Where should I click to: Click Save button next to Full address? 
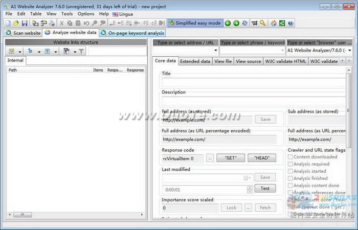point(265,119)
